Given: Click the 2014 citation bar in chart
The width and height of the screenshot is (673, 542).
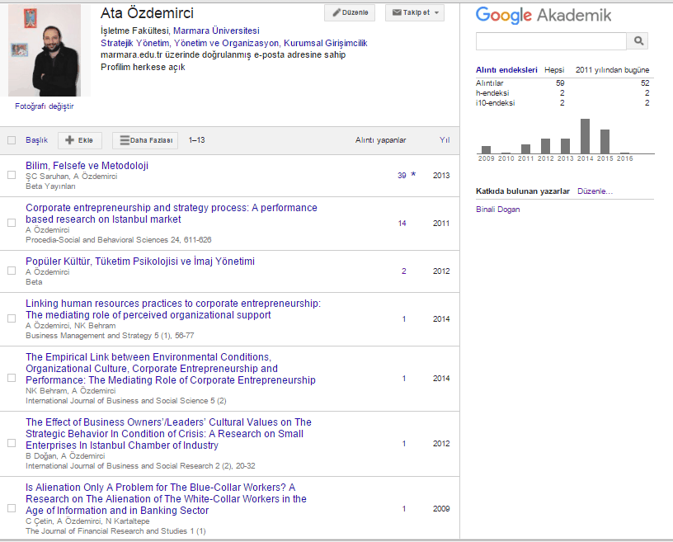Looking at the screenshot, I should (x=585, y=136).
